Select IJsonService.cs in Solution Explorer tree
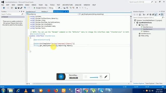The height and width of the screenshot is (93, 166). 148,27
